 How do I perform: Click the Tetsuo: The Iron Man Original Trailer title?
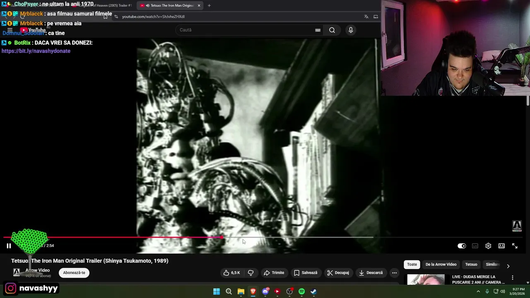[90, 261]
